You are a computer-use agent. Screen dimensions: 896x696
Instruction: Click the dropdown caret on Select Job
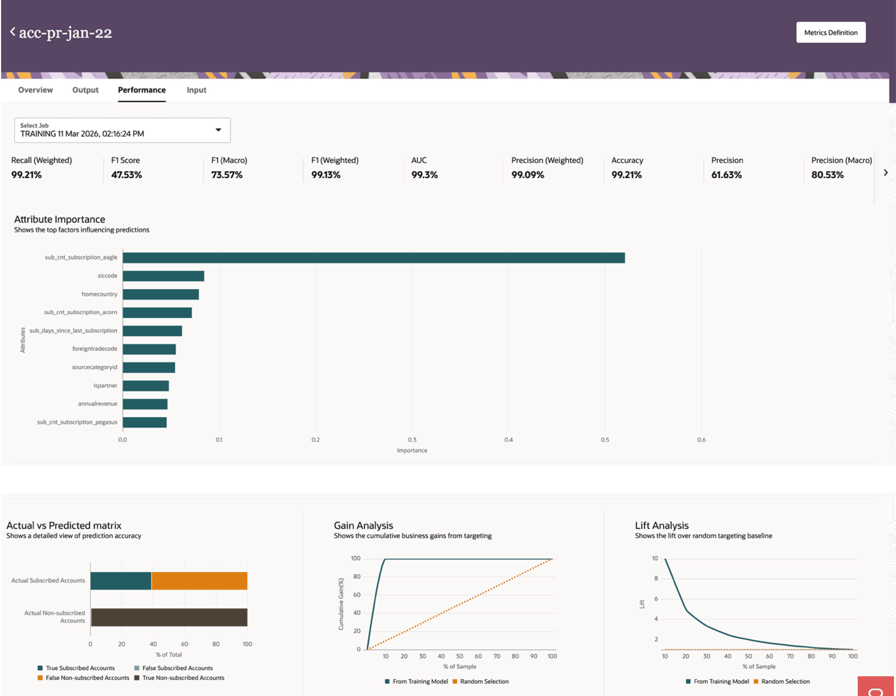(219, 130)
